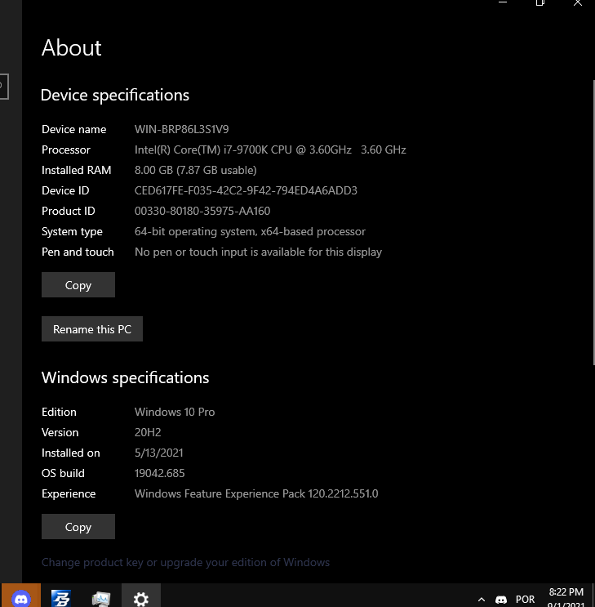The height and width of the screenshot is (607, 595).
Task: Open Change product key or upgrade link
Action: point(186,562)
